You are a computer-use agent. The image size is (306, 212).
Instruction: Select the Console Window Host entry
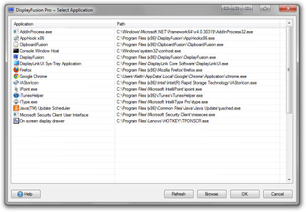point(40,51)
